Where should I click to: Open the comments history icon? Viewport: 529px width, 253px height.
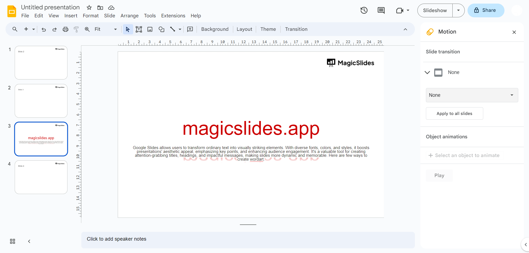[381, 10]
